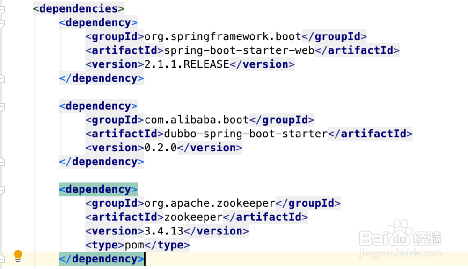Screen dimensions: 468x269
Task: Click the highlighted opening <dependency> tag
Action: [x=98, y=190]
